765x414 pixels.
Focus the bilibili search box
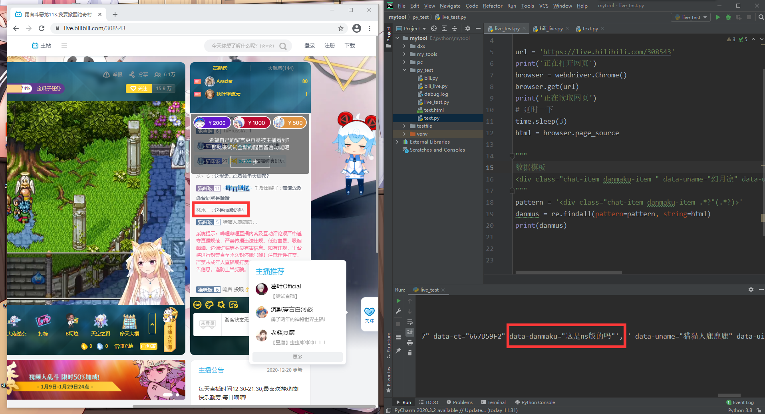[x=243, y=46]
